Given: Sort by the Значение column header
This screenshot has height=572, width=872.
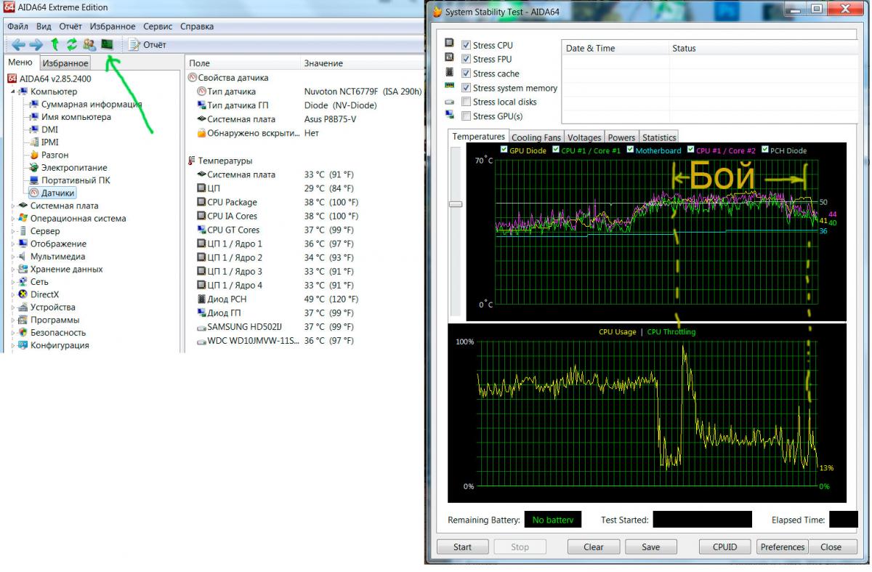Looking at the screenshot, I should 362,63.
